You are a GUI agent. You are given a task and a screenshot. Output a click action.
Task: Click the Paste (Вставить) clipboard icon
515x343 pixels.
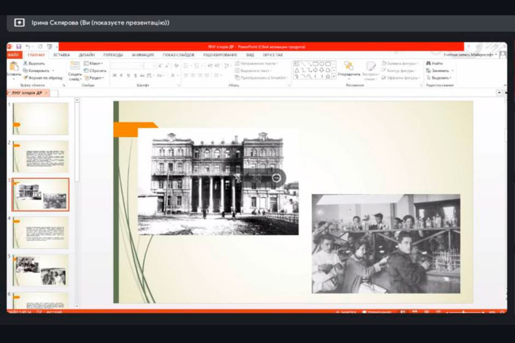tap(13, 67)
